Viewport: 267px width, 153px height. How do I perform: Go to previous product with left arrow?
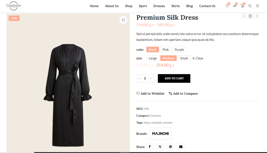(x=244, y=16)
